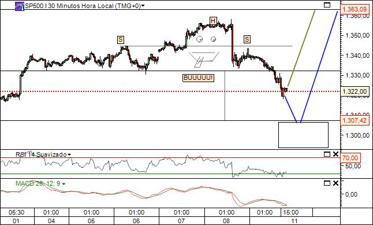
Task: Maximize the main price chart panel
Action: [x=327, y=5]
